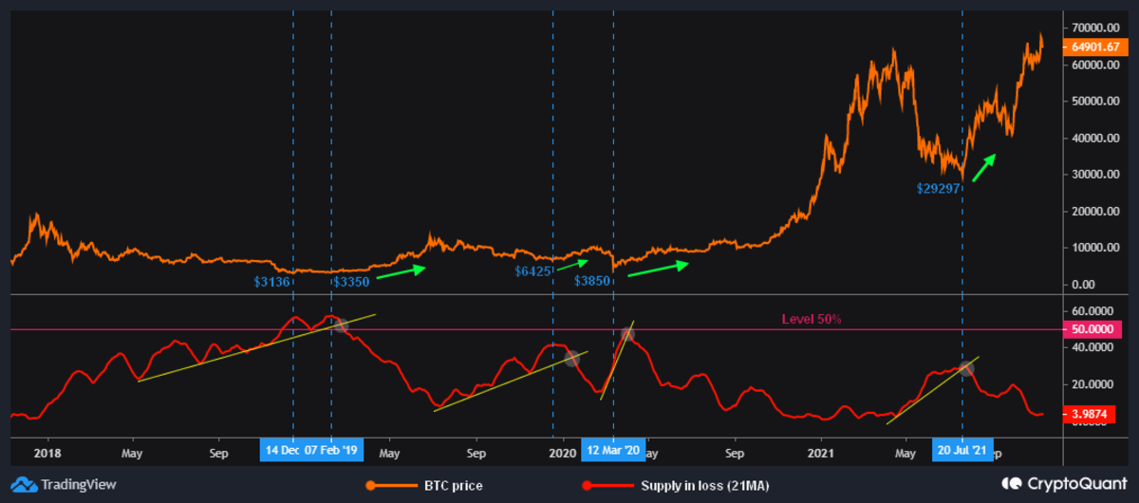This screenshot has width=1139, height=503.
Task: Click the Level 50% line label
Action: (812, 319)
